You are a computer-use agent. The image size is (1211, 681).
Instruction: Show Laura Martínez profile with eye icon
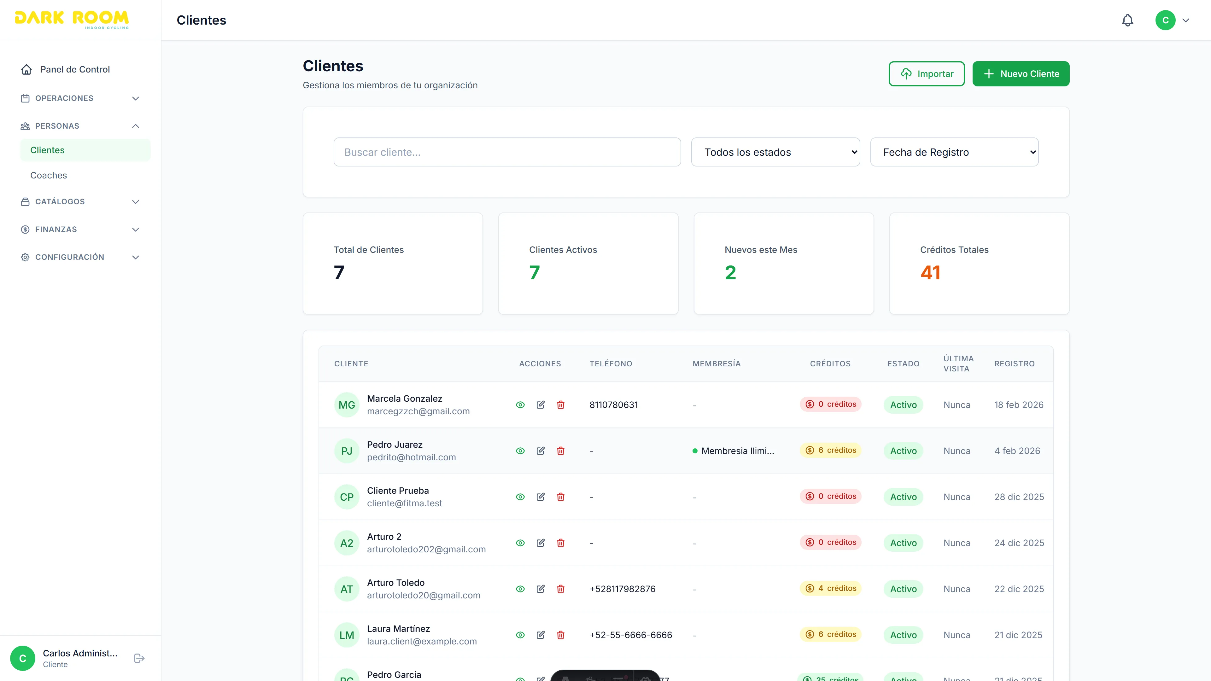pos(520,635)
